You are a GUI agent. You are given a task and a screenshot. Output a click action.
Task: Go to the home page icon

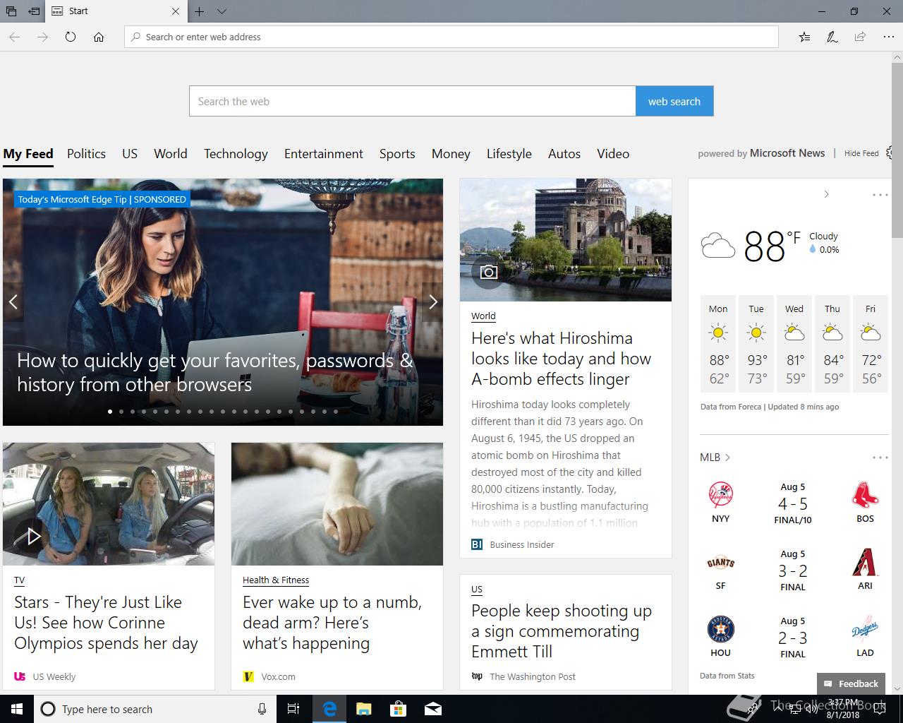[99, 37]
